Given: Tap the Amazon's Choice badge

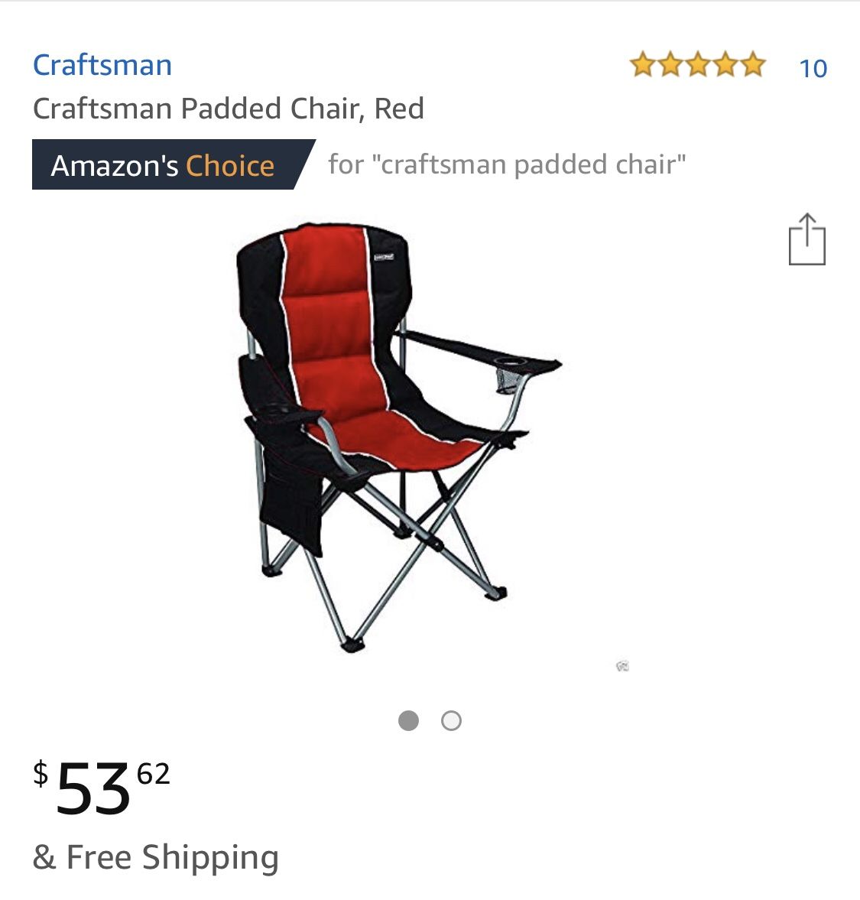Looking at the screenshot, I should pos(174,164).
